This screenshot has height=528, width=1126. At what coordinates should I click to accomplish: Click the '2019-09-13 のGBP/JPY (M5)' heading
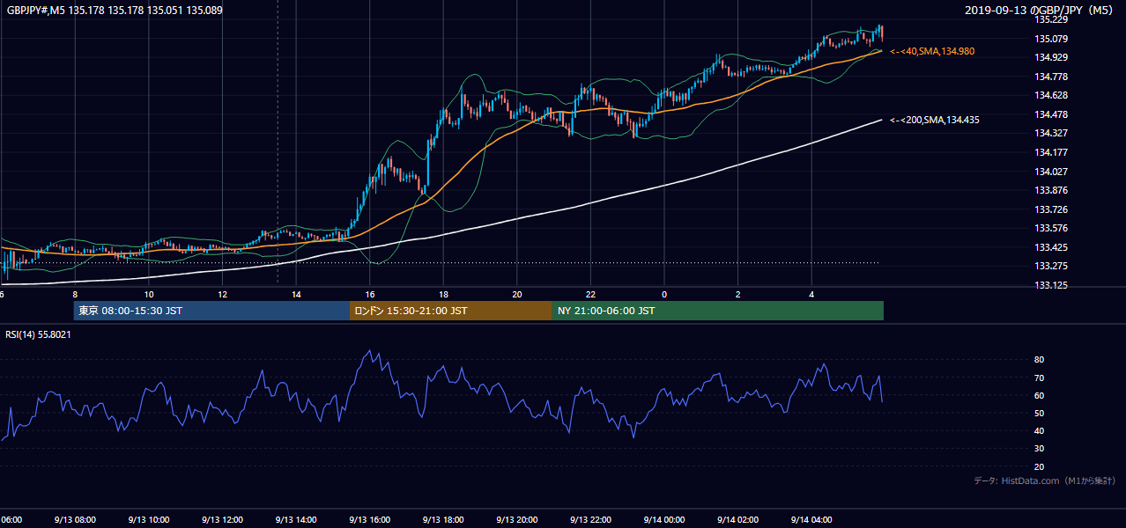[x=1041, y=11]
